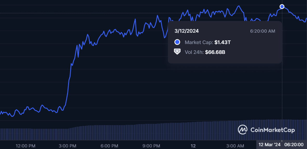Click the 6:00 PM axis label
This screenshot has width=307, height=149.
tap(109, 146)
